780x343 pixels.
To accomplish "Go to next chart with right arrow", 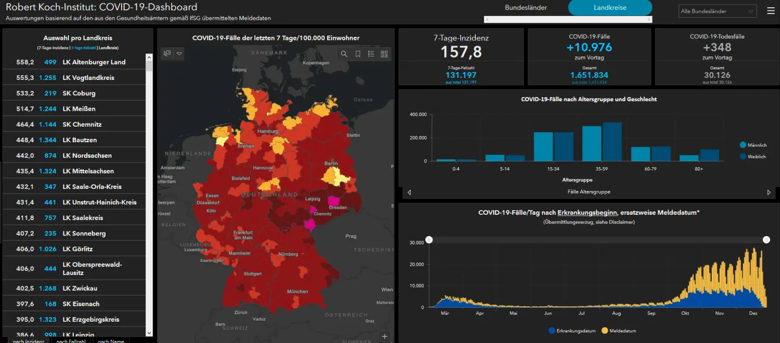I will tap(769, 192).
